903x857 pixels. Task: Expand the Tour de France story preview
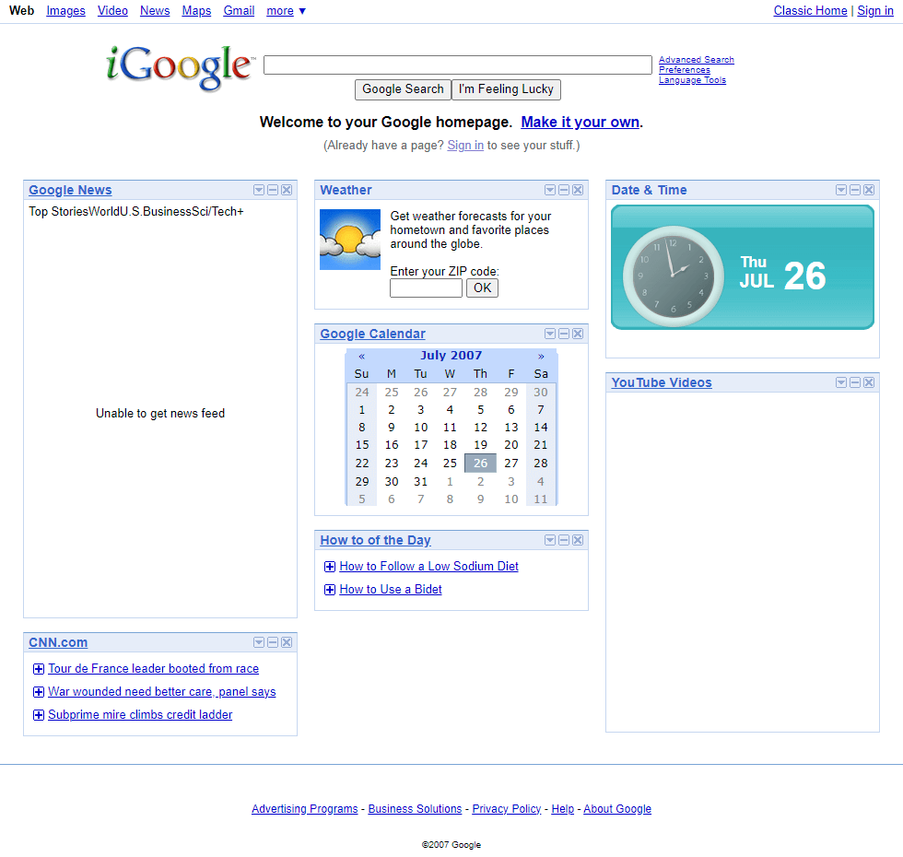(x=39, y=669)
